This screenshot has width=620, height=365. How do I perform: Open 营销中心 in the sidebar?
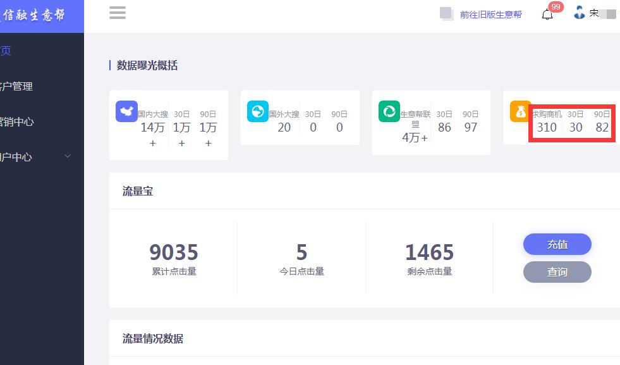[16, 121]
